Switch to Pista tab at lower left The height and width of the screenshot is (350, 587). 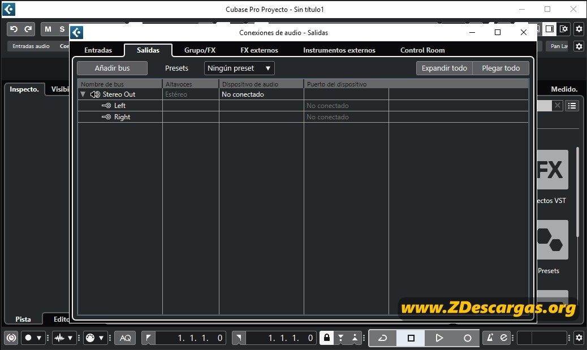(x=23, y=319)
